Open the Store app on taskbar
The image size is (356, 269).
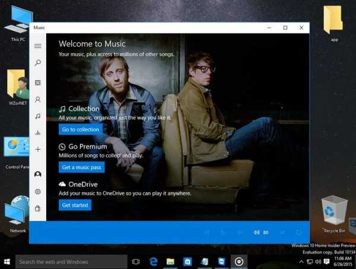187,262
